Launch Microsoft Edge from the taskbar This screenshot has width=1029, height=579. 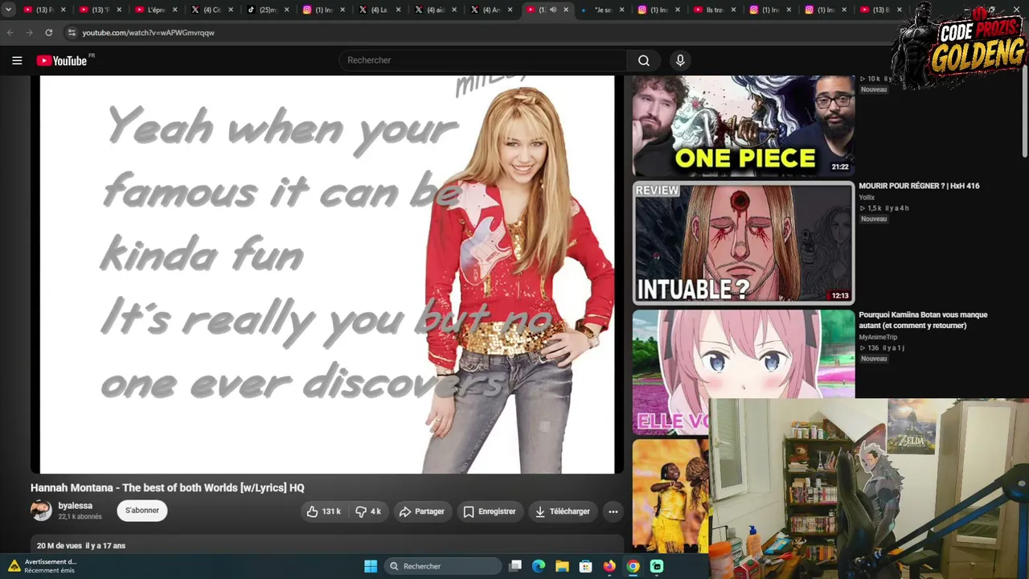click(539, 566)
